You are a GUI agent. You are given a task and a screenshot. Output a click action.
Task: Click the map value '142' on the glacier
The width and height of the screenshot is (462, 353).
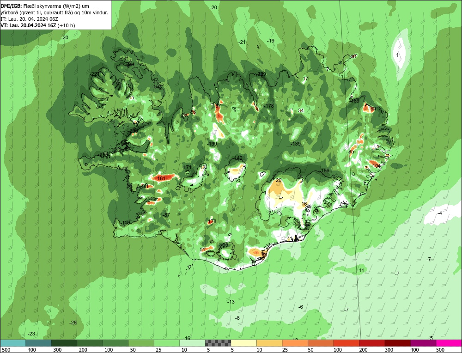(238, 158)
